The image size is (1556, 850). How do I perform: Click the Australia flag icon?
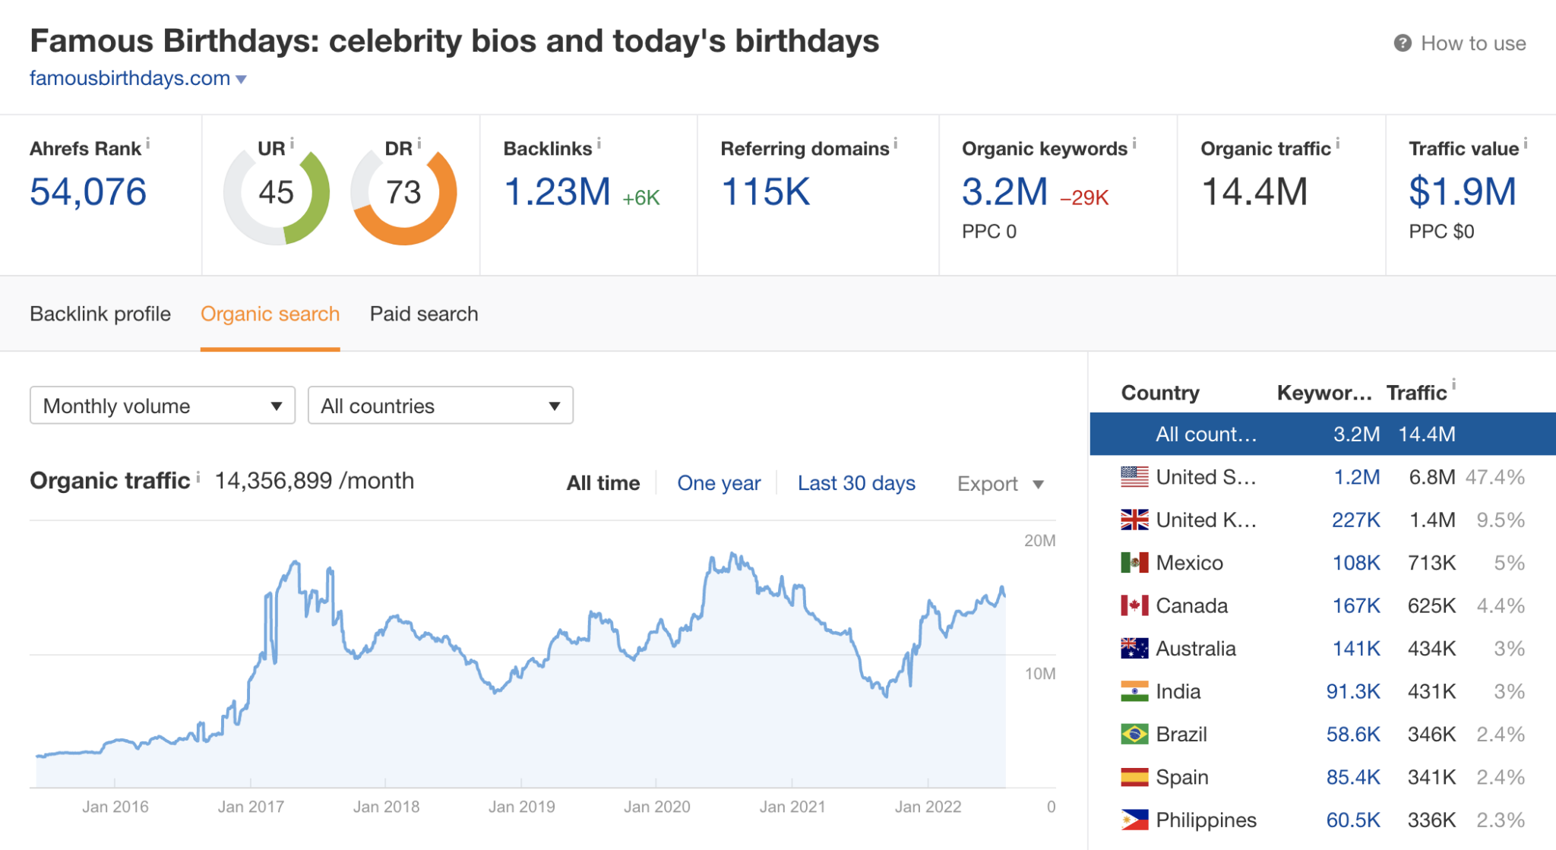[x=1134, y=648]
